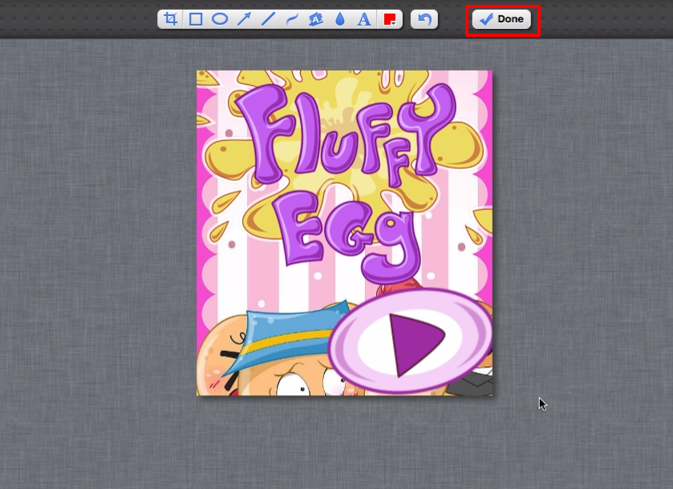Choose the Ellipse shape tool
The width and height of the screenshot is (673, 489).
coord(219,19)
